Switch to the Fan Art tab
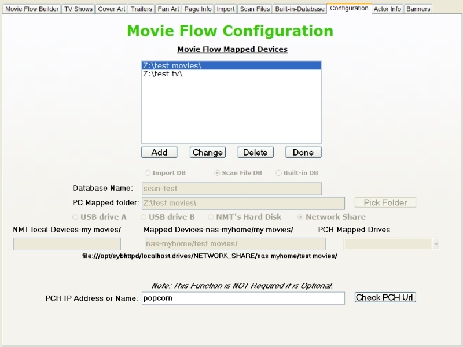Viewport: 463px width, 347px height. tap(168, 9)
